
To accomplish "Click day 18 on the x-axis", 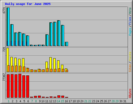I will 74,101.
